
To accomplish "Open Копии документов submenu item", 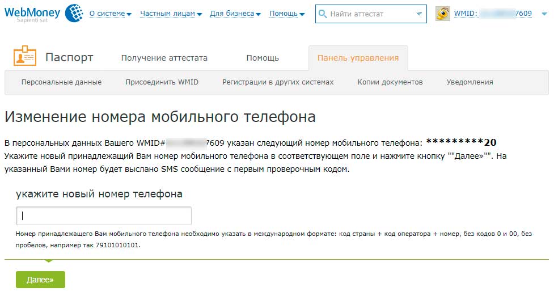I will click(x=390, y=82).
